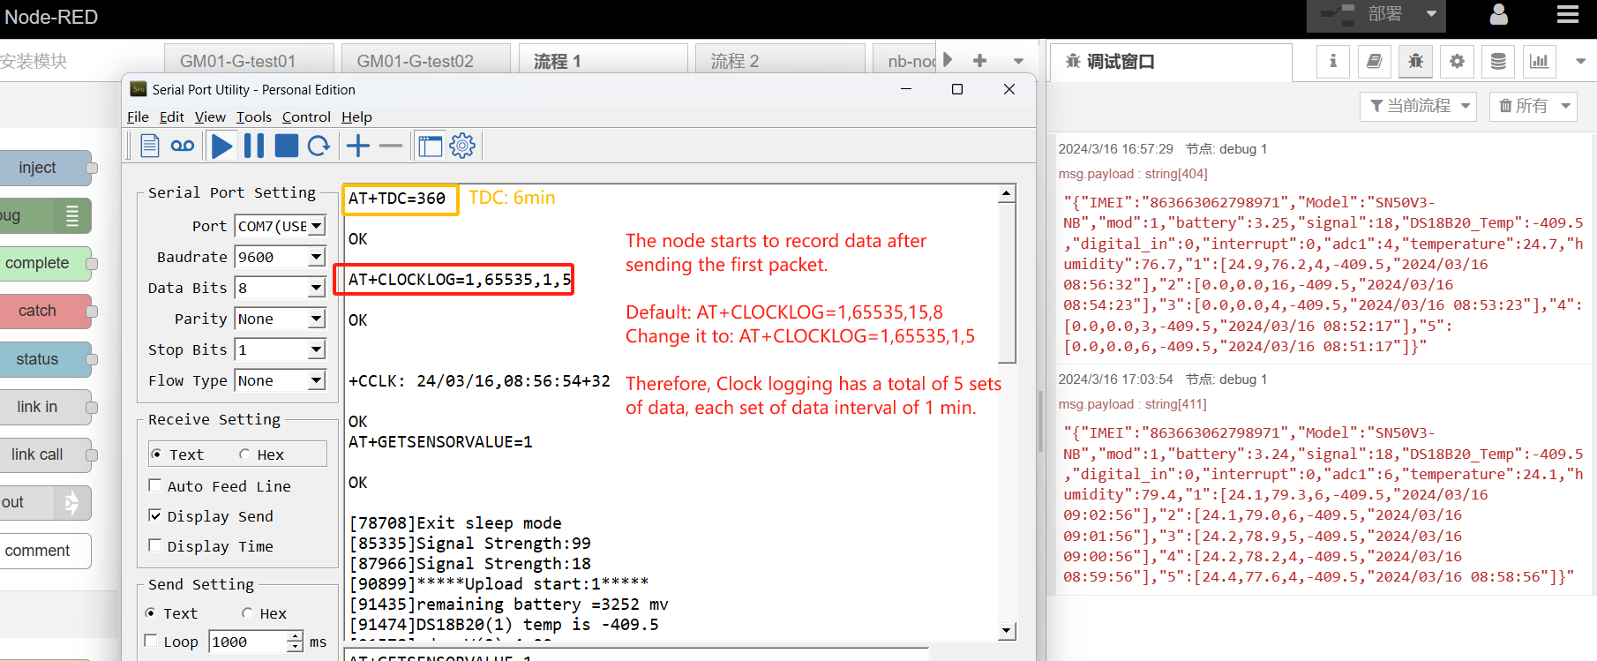Switch to GM01-G-test02 flow tab

(426, 61)
